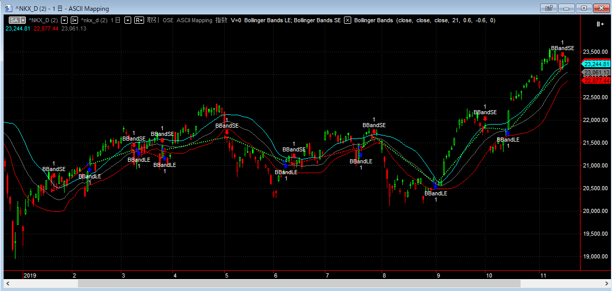The height and width of the screenshot is (291, 612).
Task: Click the 1日 interval text in status line
Action: (x=116, y=20)
